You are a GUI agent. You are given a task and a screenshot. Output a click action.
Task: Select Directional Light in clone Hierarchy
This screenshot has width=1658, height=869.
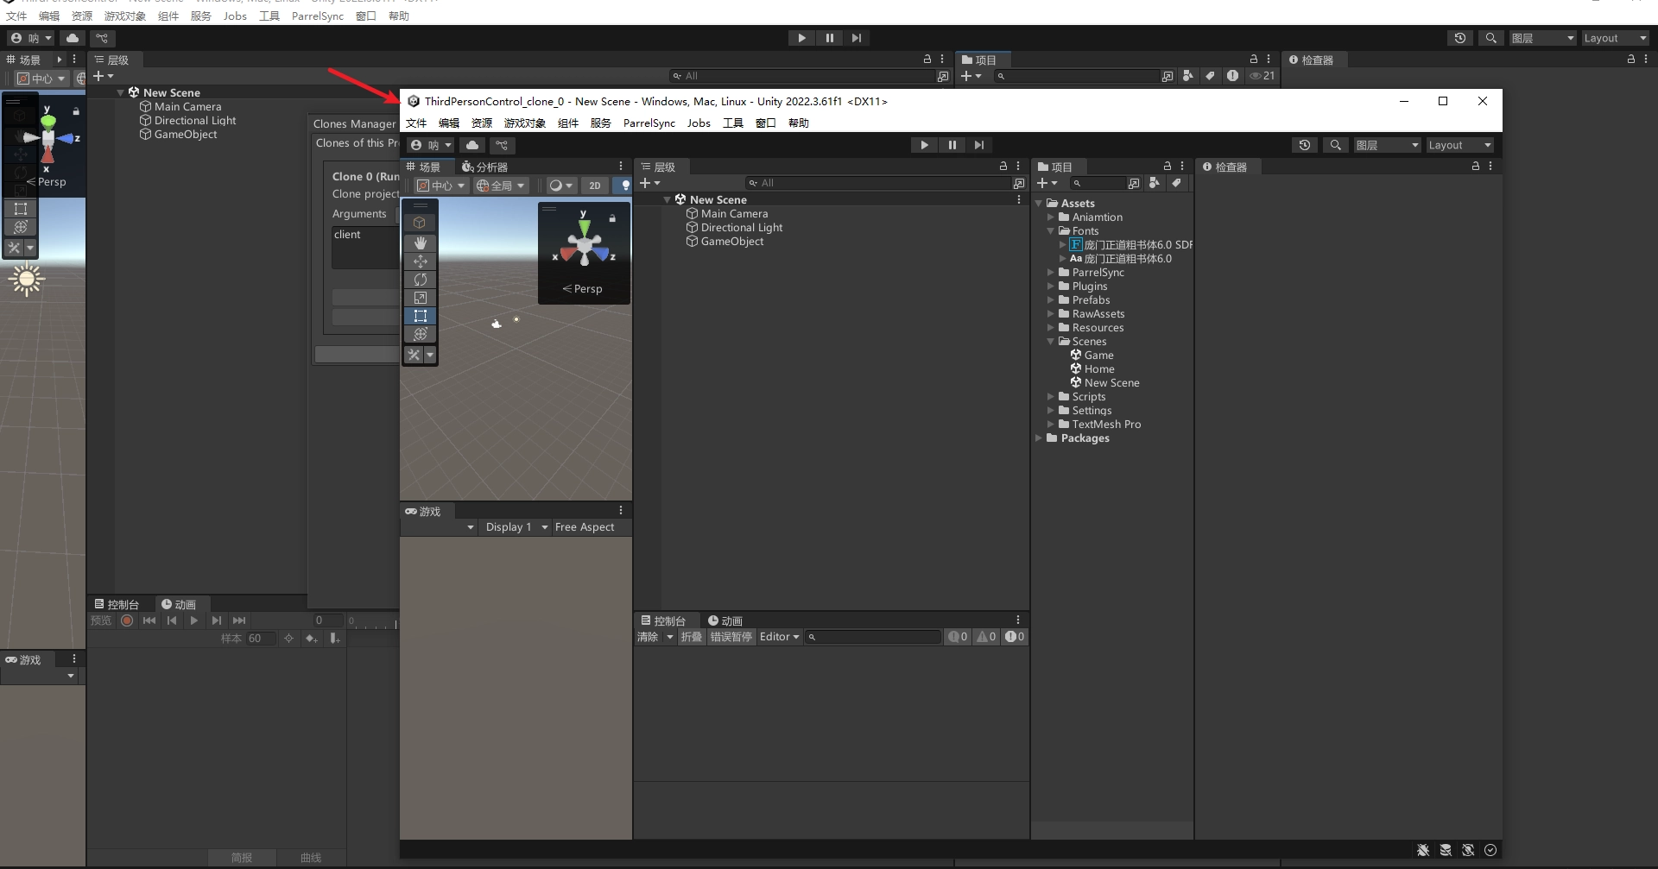click(742, 228)
